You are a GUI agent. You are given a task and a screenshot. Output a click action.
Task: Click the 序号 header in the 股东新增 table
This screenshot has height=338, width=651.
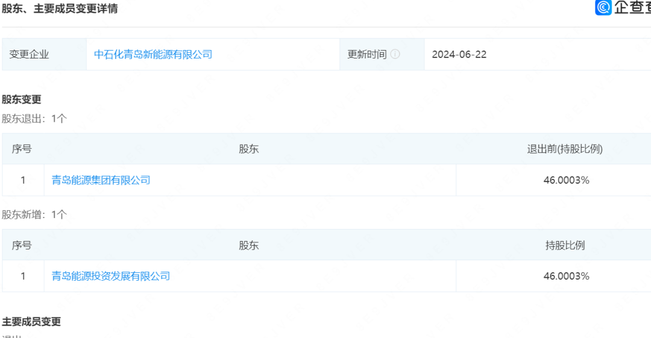[22, 245]
